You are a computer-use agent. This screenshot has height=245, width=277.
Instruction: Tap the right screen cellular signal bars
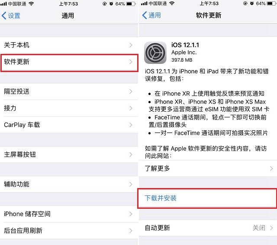144,3
